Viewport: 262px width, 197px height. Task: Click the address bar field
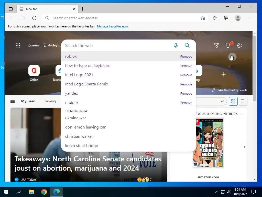click(125, 18)
